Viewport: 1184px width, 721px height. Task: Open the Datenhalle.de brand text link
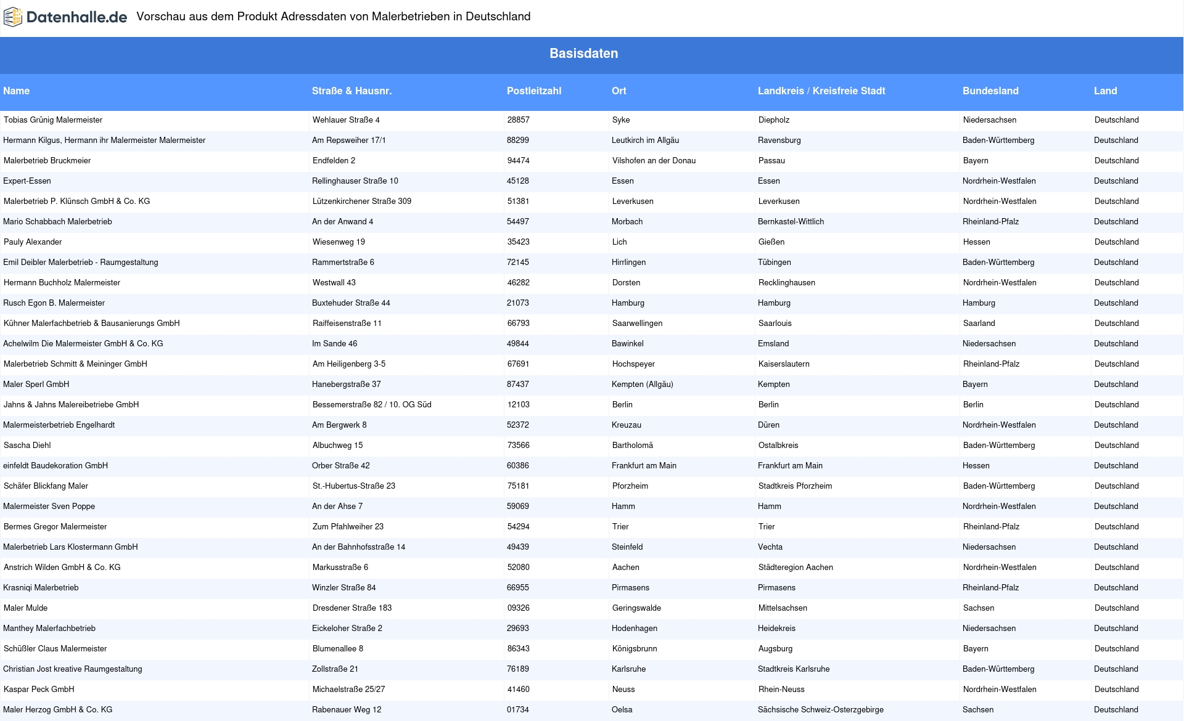point(77,17)
